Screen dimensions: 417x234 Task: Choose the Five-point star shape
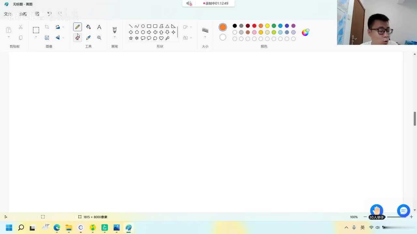point(131,38)
